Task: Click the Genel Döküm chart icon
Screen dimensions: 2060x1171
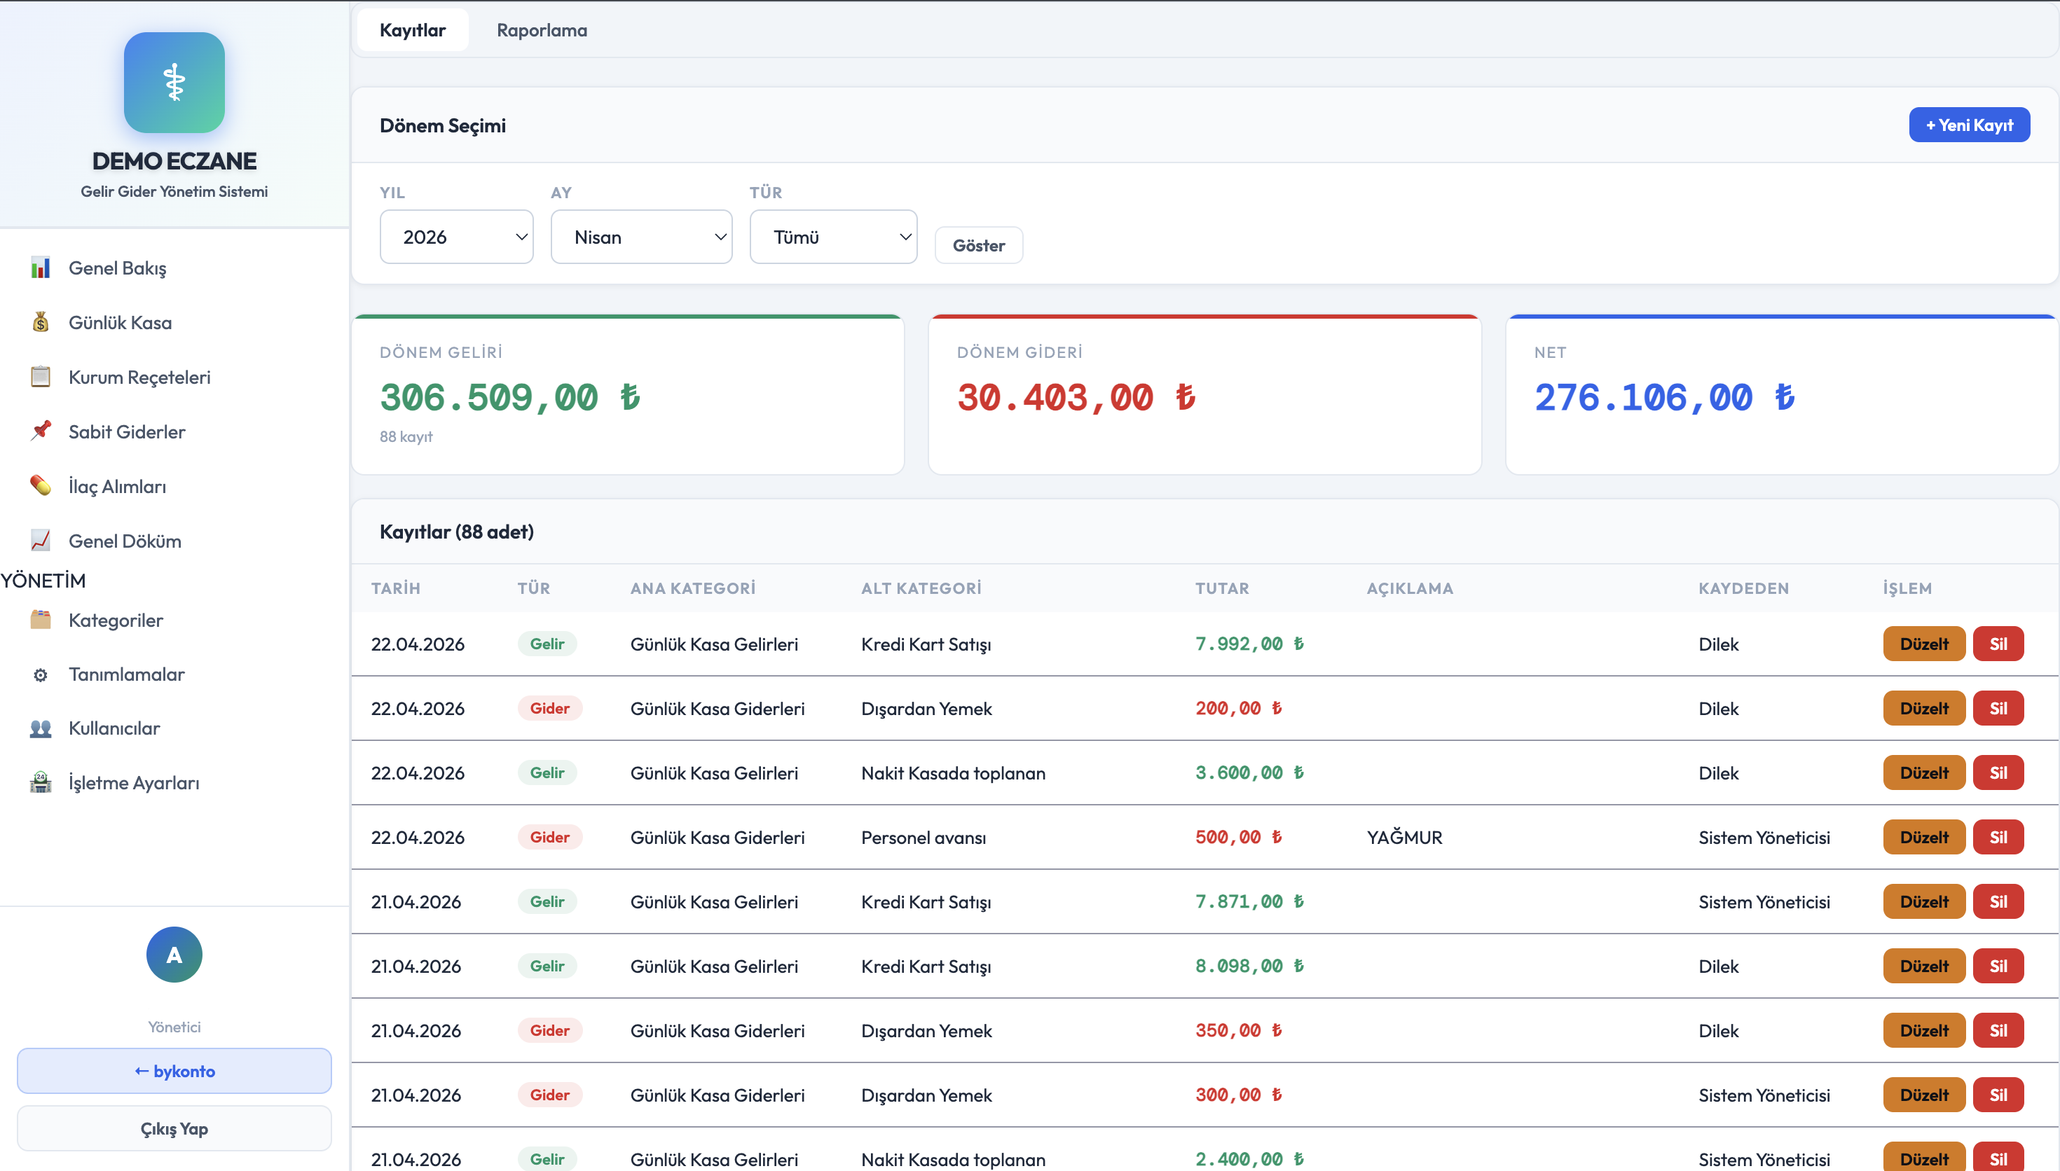Action: coord(40,541)
